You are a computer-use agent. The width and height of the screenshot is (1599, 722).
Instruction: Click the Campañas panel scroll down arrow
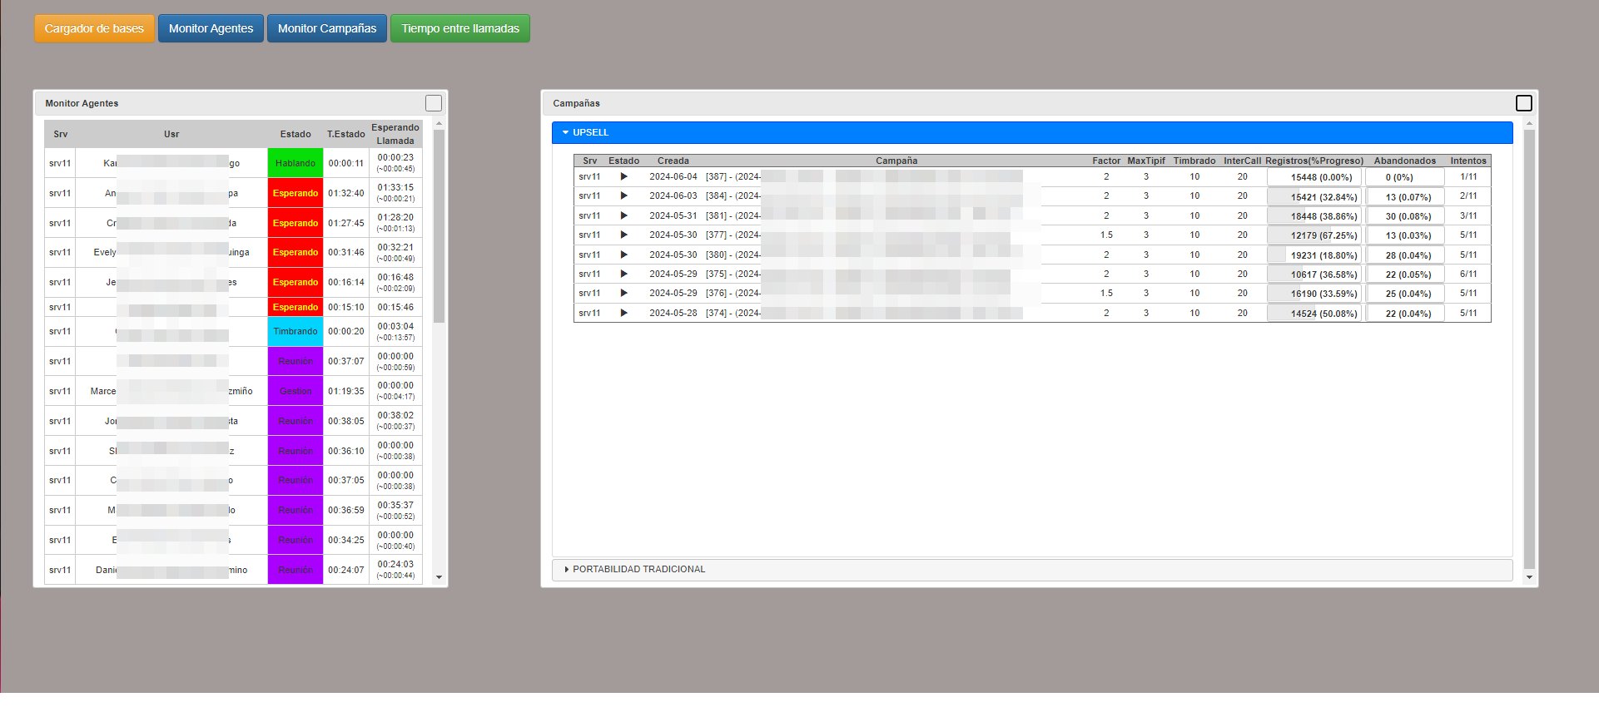click(1528, 576)
